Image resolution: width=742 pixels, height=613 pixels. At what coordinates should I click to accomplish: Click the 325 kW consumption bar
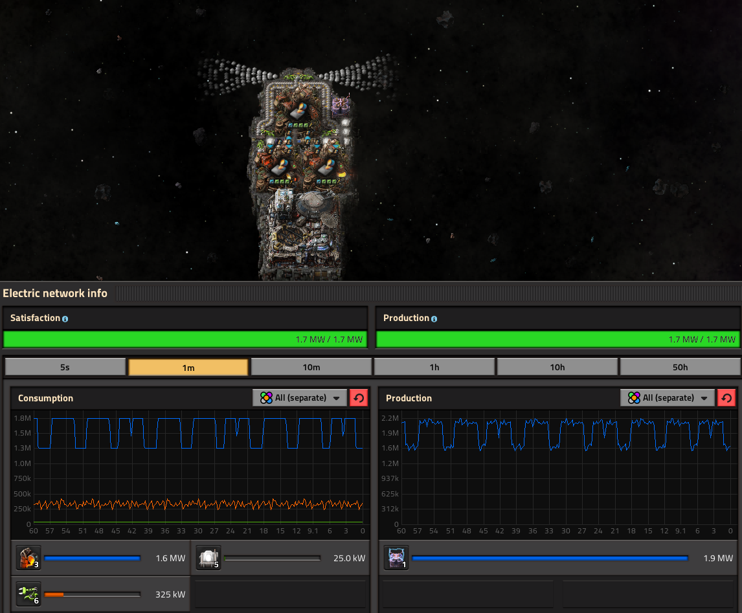(x=93, y=594)
